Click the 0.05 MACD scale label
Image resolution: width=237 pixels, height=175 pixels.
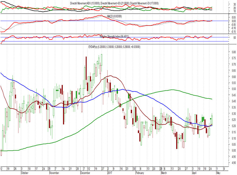click(234, 17)
